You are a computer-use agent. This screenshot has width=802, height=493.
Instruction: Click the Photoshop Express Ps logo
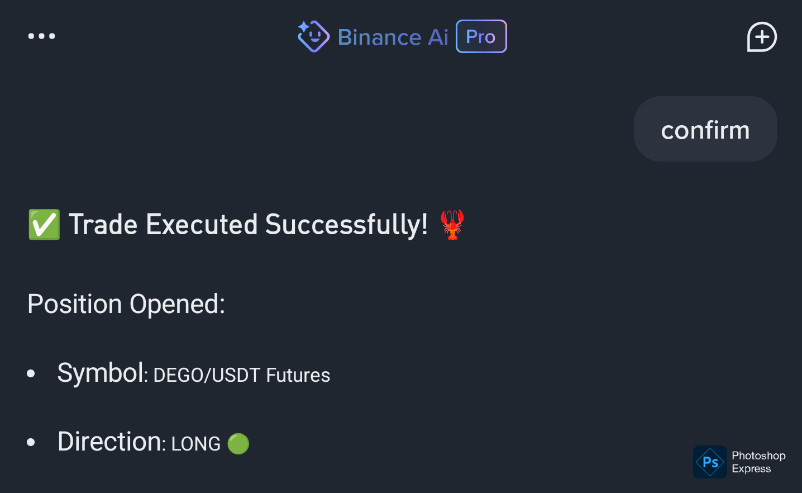[x=710, y=462]
